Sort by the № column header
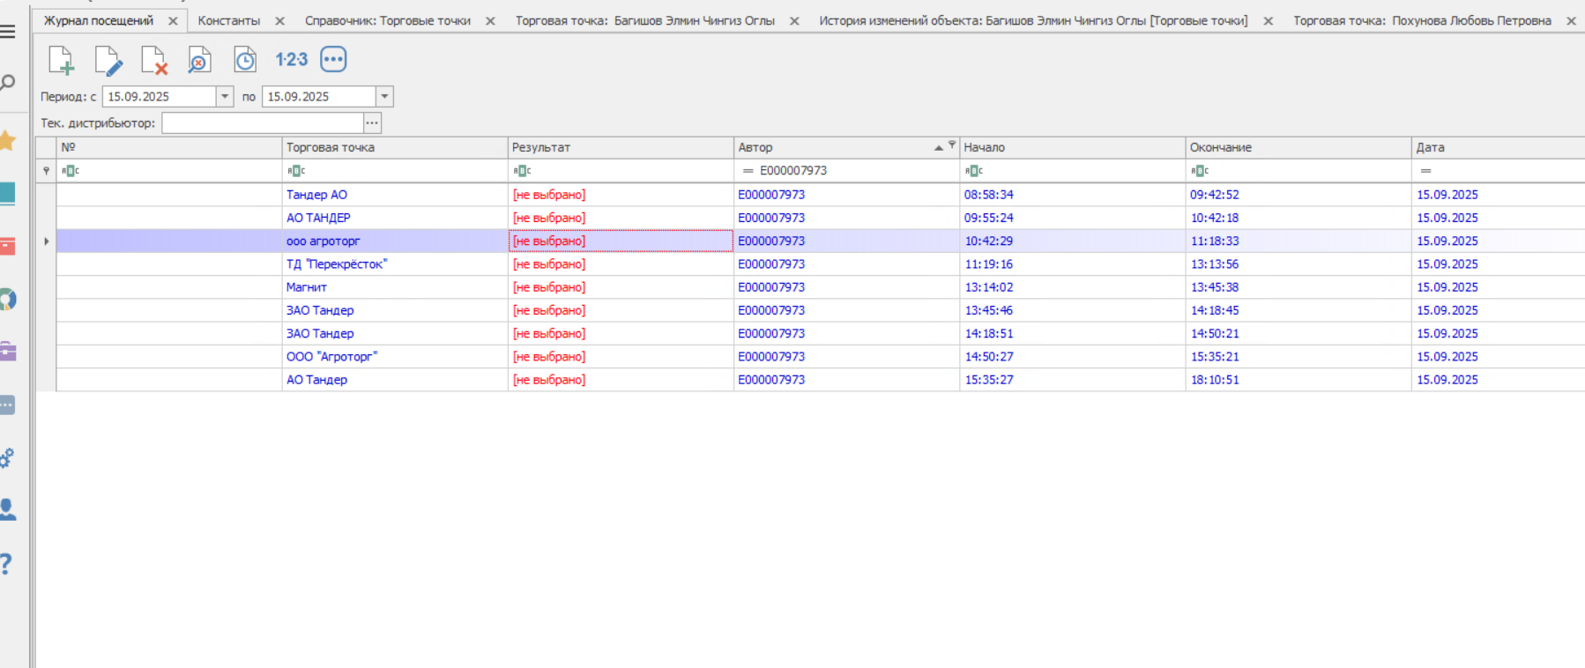 [x=169, y=148]
